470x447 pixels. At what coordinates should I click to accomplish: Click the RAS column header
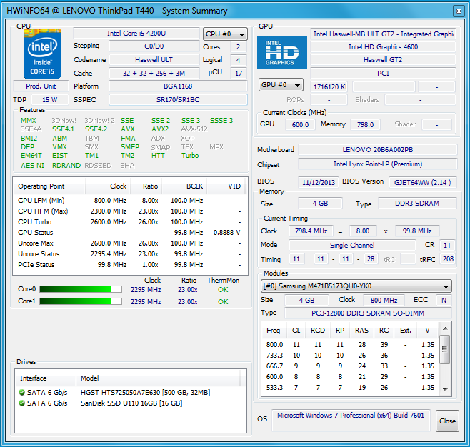(361, 330)
